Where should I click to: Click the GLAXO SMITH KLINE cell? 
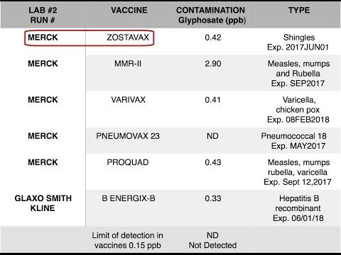[43, 203]
